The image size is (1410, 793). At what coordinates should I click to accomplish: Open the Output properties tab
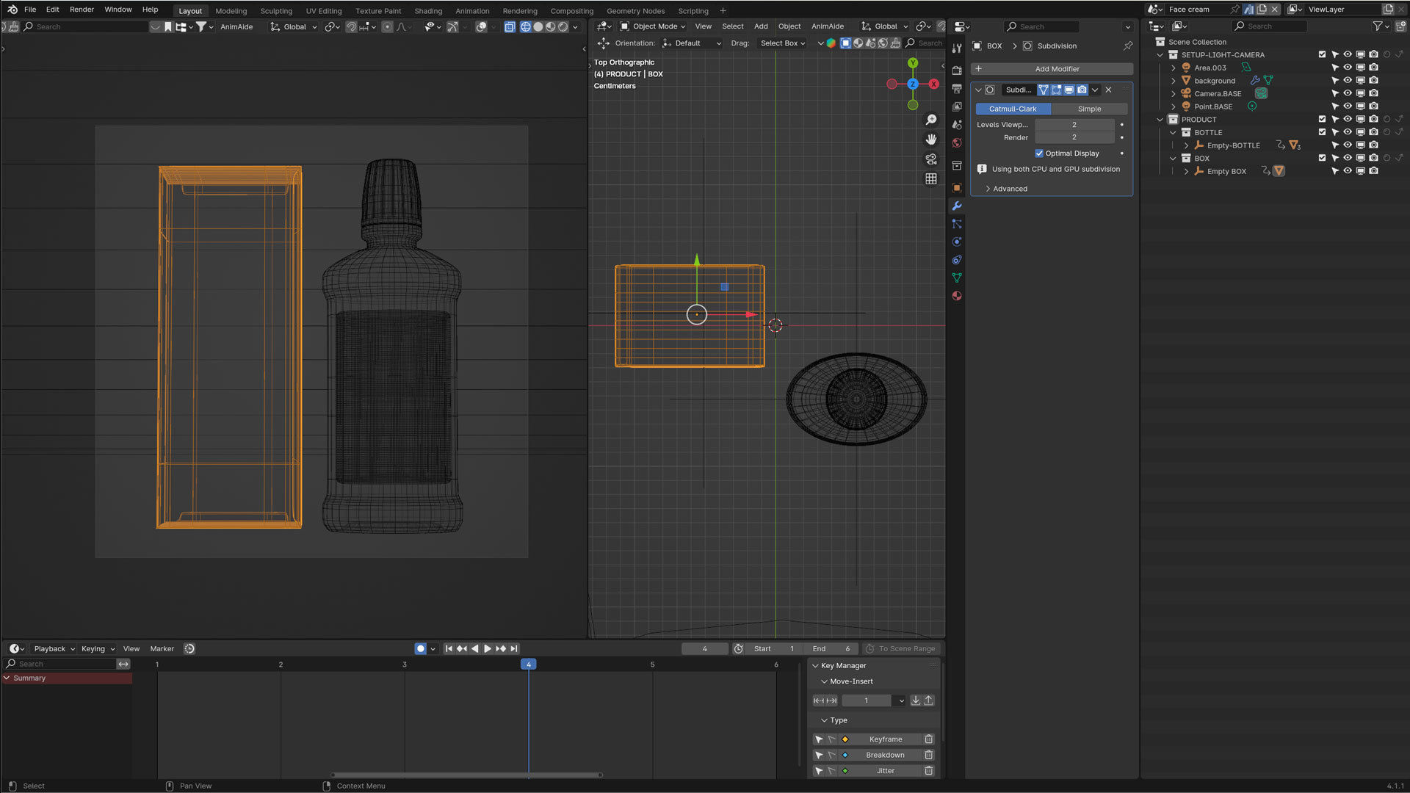pos(956,89)
